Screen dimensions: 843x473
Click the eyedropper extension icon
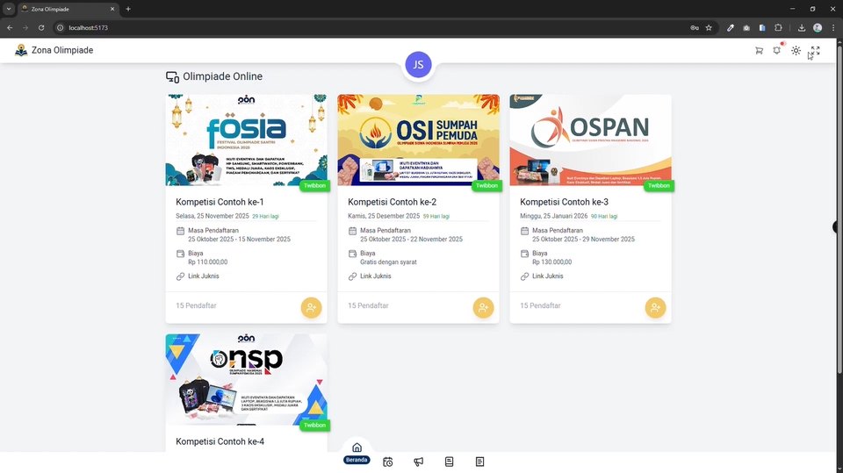(x=730, y=27)
